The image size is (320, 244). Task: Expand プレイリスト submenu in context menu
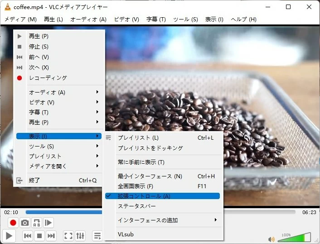[x=59, y=156]
